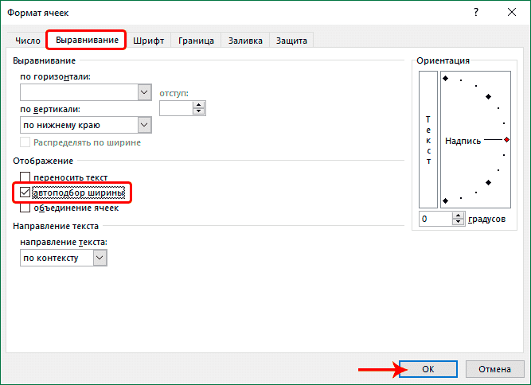Uncheck the автоподбор ширины checkbox
Viewport: 531px width, 385px height.
[25, 192]
